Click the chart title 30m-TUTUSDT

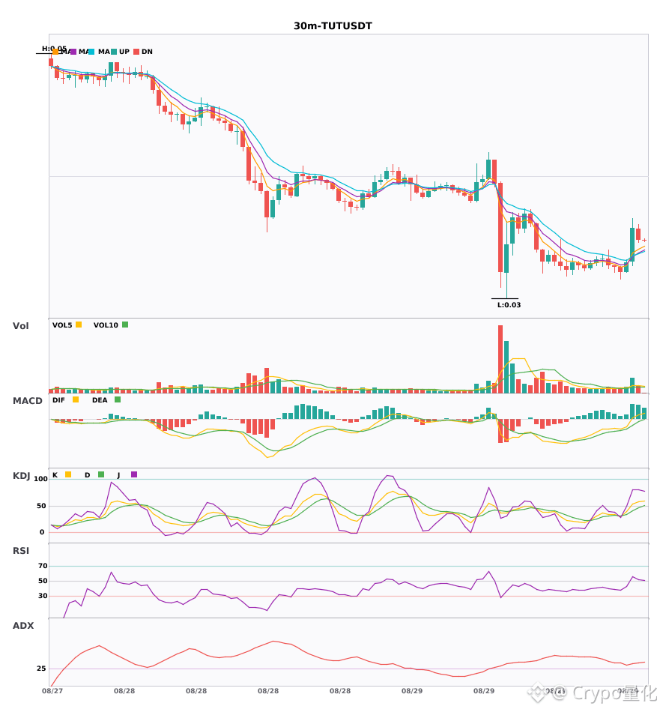tap(333, 26)
